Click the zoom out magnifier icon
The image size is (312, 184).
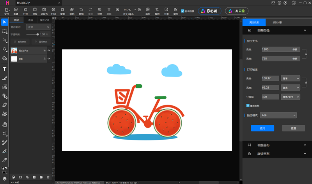(139, 9)
